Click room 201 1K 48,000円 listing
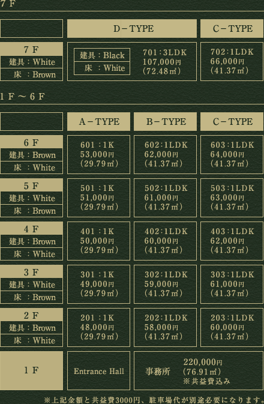The width and height of the screenshot is (264, 404). (98, 328)
